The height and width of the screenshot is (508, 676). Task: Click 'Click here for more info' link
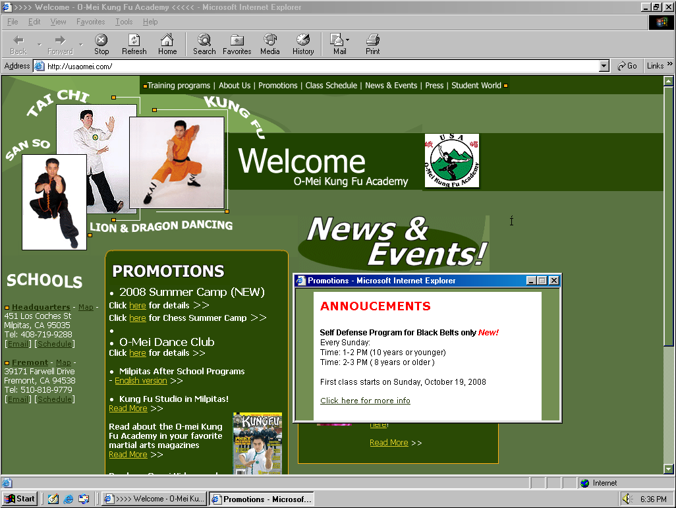point(365,401)
